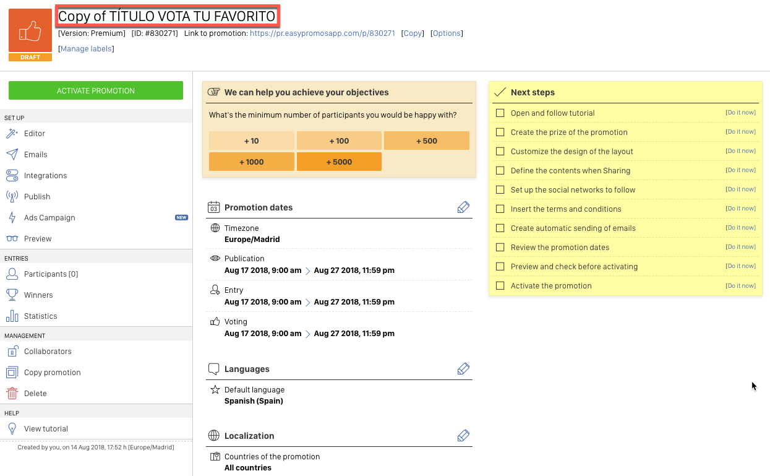
Task: Choose the +5000 participants option
Action: click(x=339, y=162)
